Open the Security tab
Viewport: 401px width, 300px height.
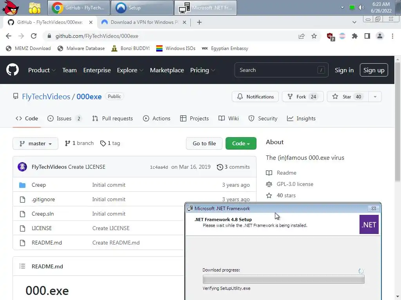click(x=263, y=118)
